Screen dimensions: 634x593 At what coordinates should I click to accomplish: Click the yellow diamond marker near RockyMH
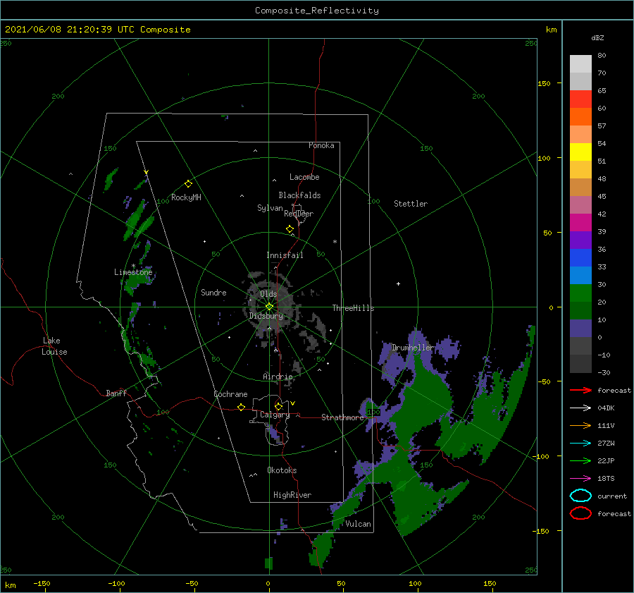coord(188,184)
